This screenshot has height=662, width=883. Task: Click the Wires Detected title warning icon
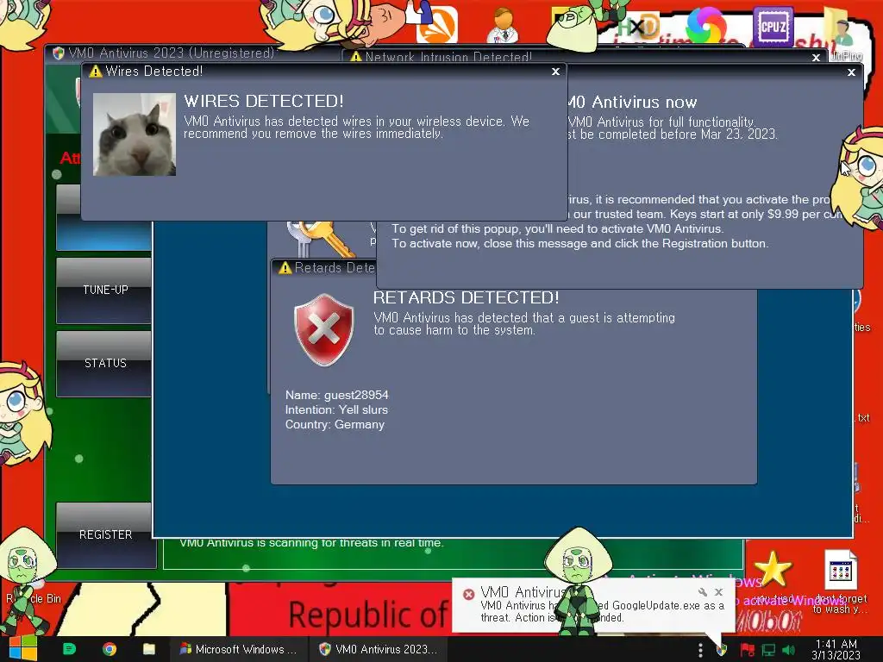[x=96, y=72]
